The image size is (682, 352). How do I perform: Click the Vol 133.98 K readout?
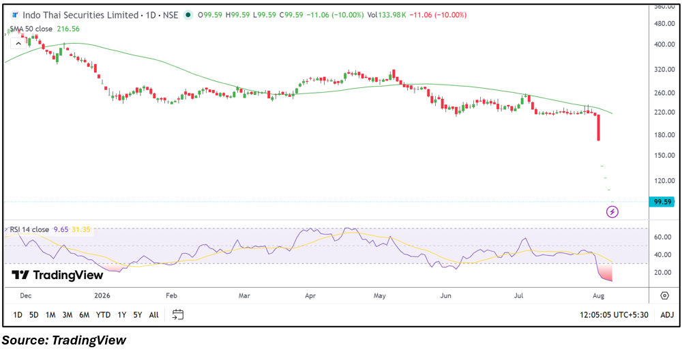click(x=387, y=15)
